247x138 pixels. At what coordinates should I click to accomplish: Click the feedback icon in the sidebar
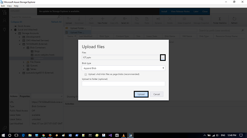coord(5,128)
